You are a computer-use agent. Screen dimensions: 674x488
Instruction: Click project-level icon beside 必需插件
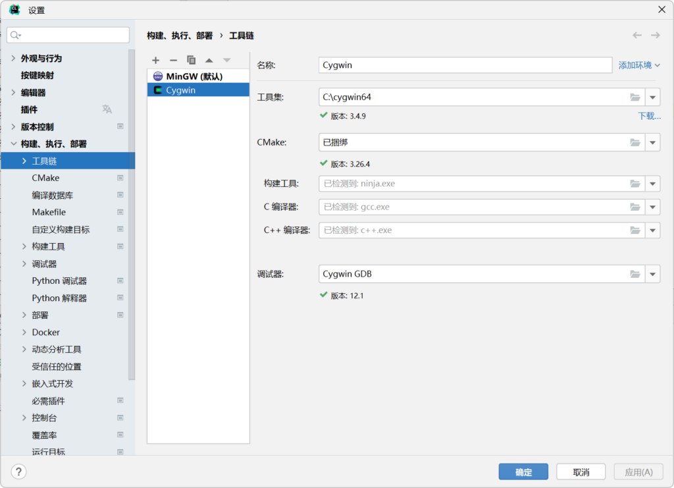click(x=120, y=400)
